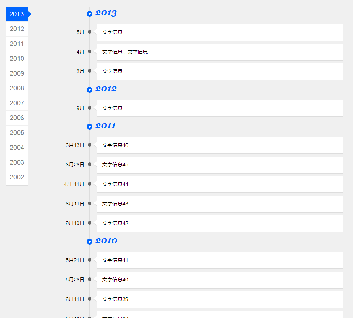Open the card 文字信息44
The height and width of the screenshot is (318, 353).
tap(220, 185)
